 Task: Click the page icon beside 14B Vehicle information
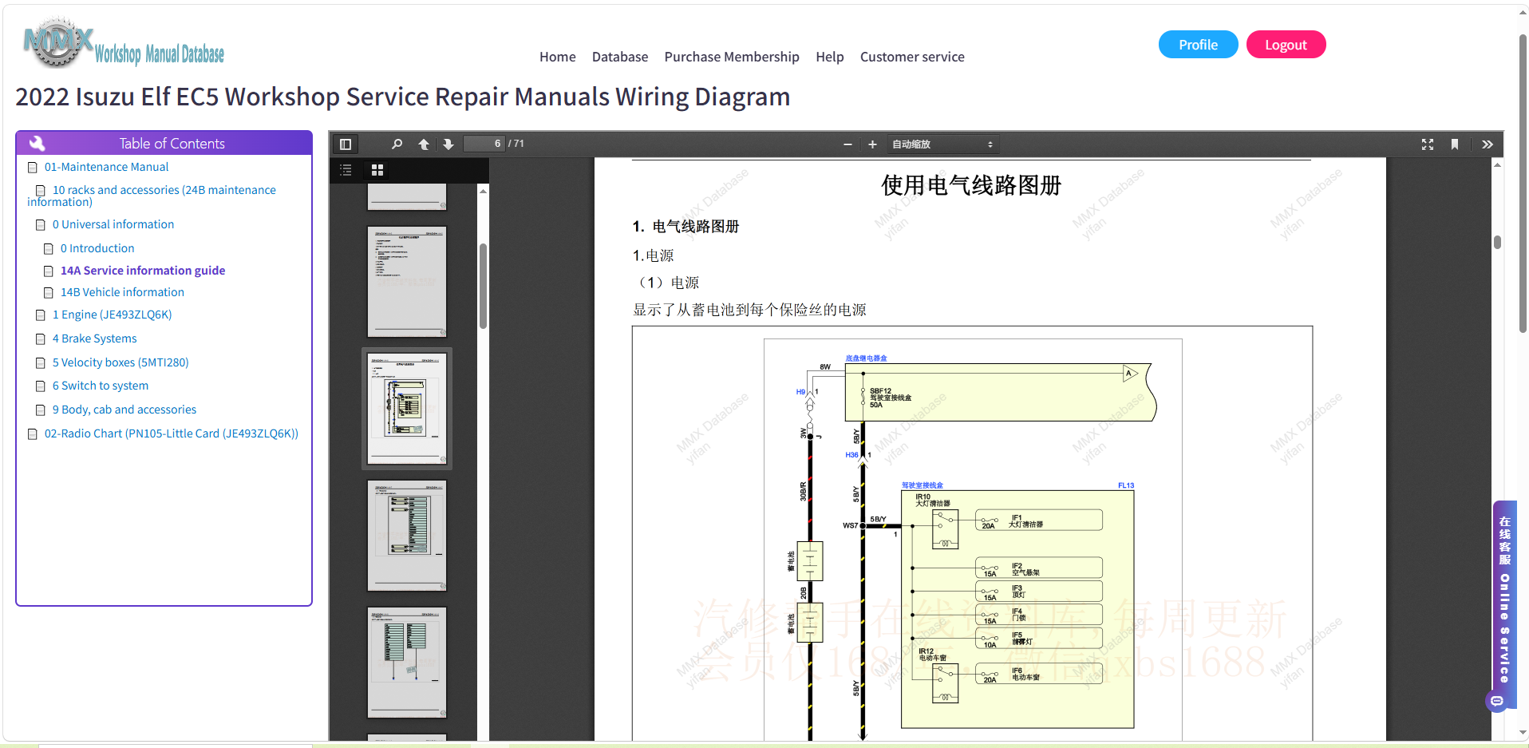tap(49, 293)
